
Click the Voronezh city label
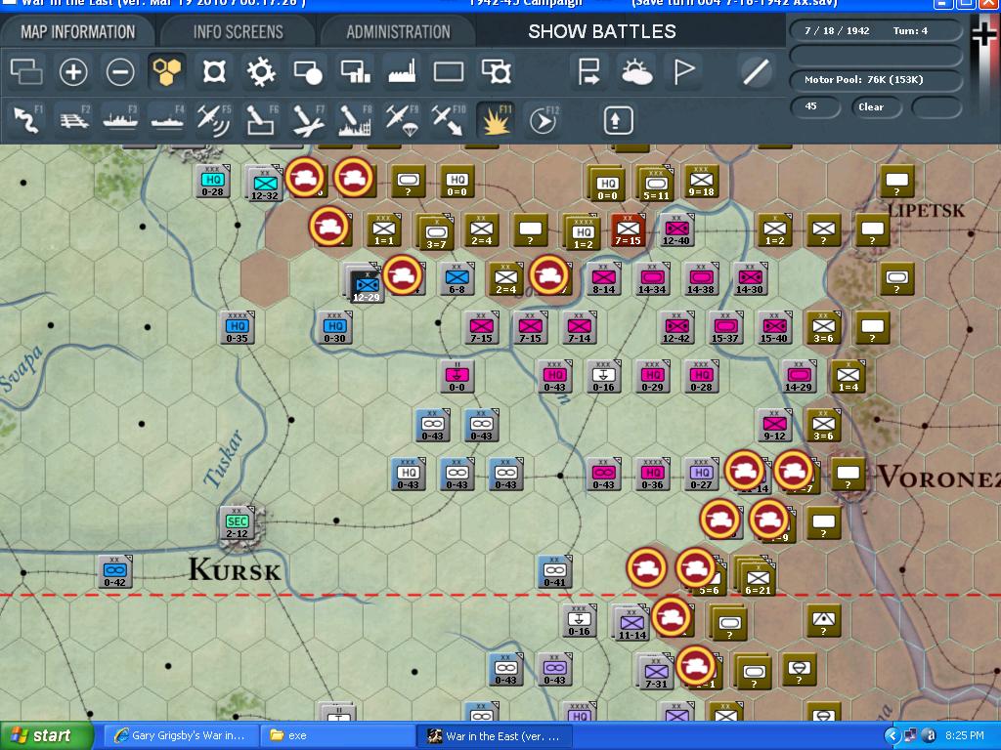point(938,477)
